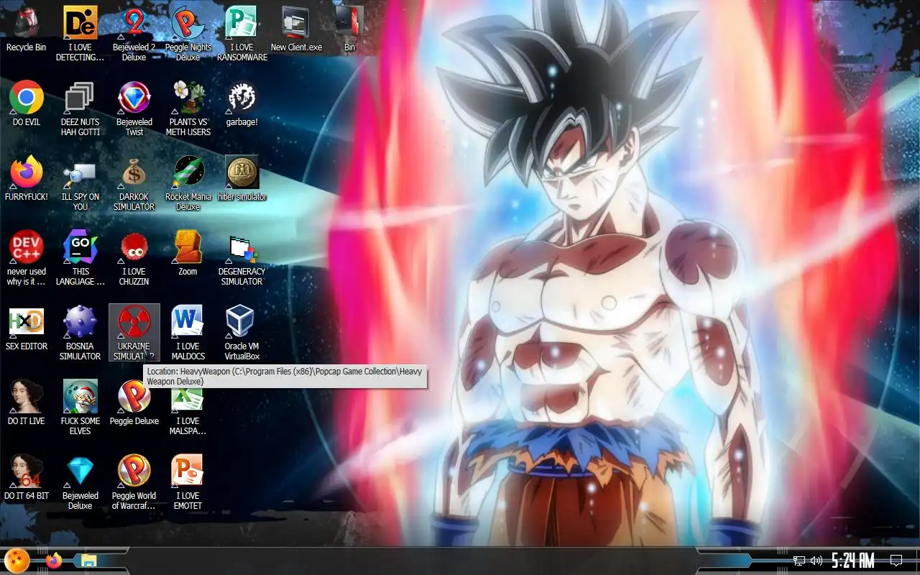The height and width of the screenshot is (575, 920).
Task: Open the Dragon Ball Start button
Action: (17, 560)
